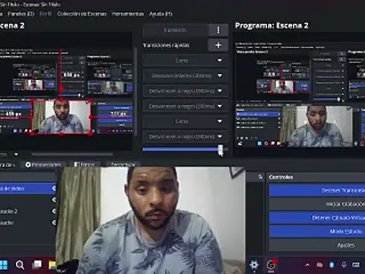Click keyboard icon in system tray

[356, 265]
